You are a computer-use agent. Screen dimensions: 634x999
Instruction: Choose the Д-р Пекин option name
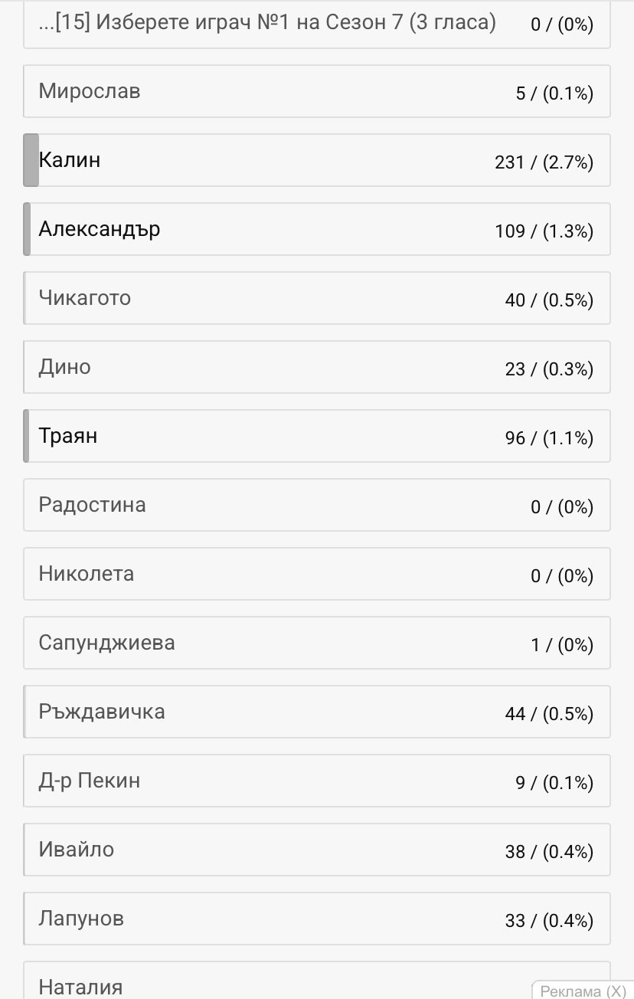pyautogui.click(x=90, y=781)
